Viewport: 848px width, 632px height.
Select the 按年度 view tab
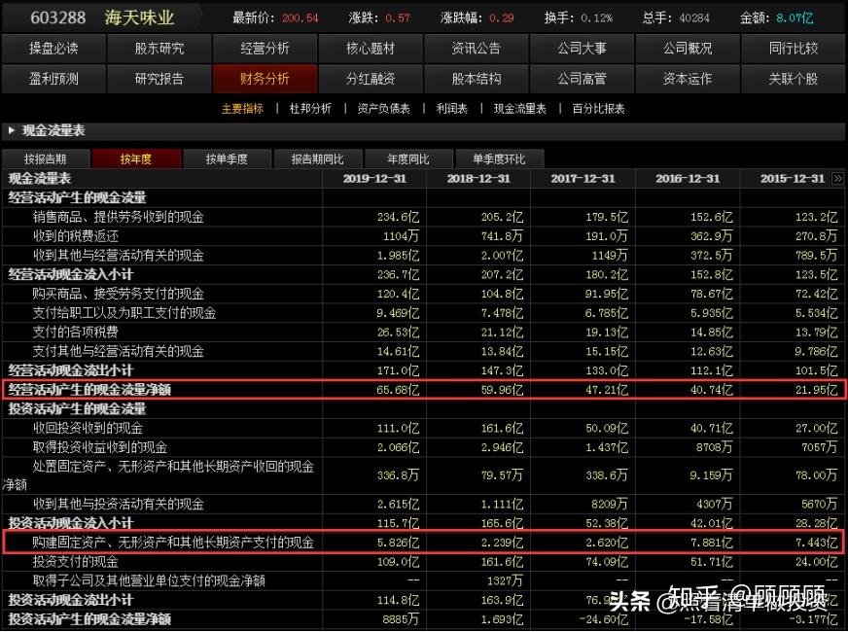pyautogui.click(x=136, y=158)
